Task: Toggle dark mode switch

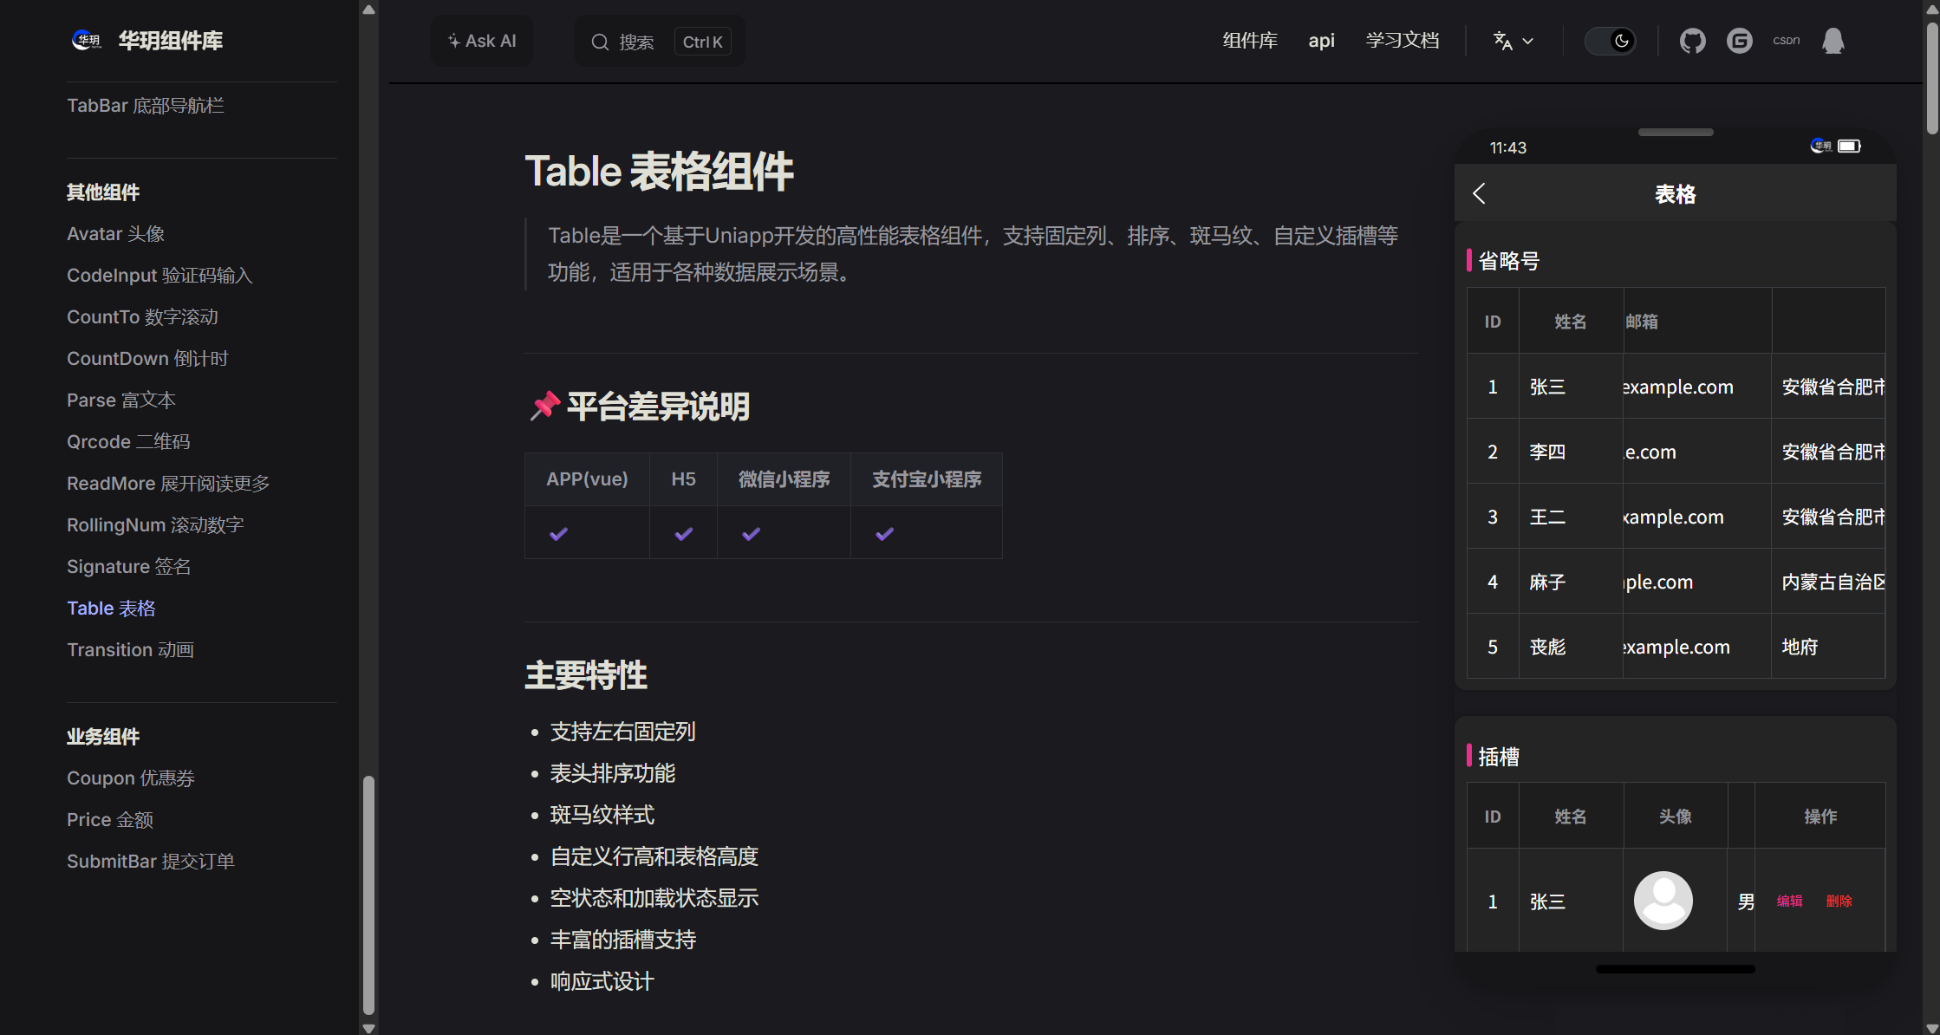Action: point(1610,41)
